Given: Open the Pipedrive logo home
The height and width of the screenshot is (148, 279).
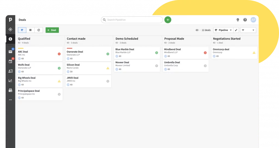Looking at the screenshot, I should tap(10, 20).
